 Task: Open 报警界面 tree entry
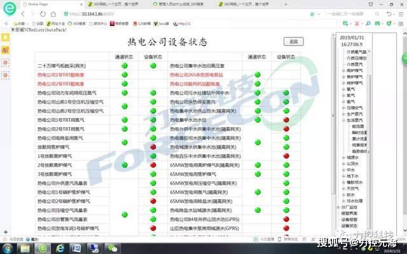pyautogui.click(x=349, y=213)
